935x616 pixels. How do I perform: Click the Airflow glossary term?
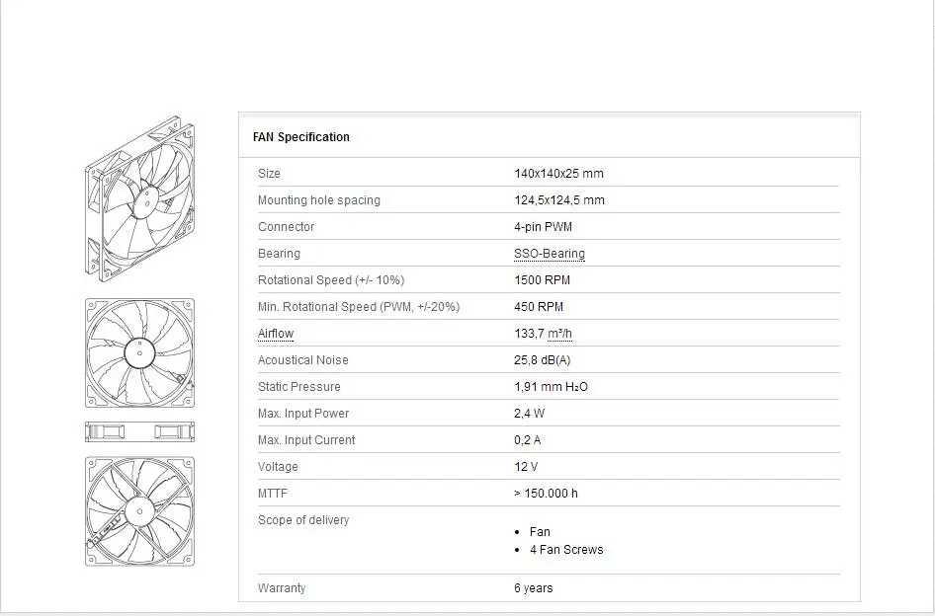(276, 334)
